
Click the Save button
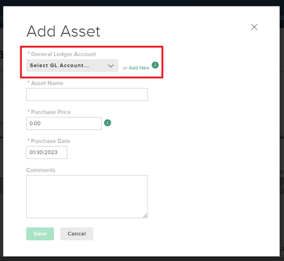(40, 234)
